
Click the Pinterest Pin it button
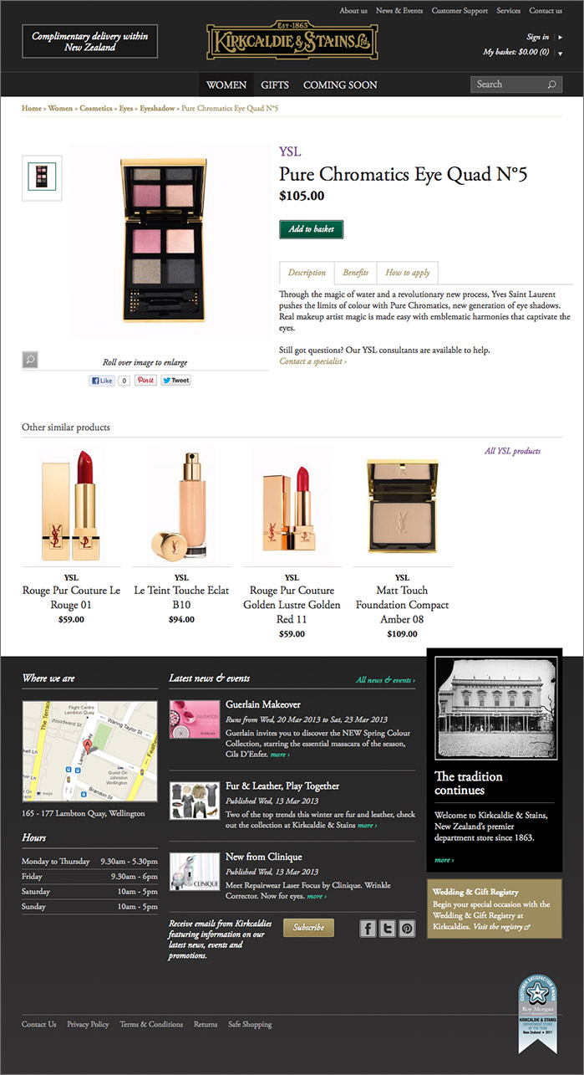[x=145, y=380]
